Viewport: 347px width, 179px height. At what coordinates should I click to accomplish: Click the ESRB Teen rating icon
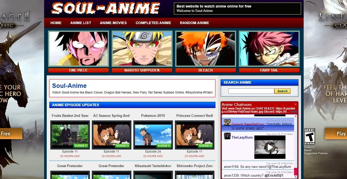[309, 137]
